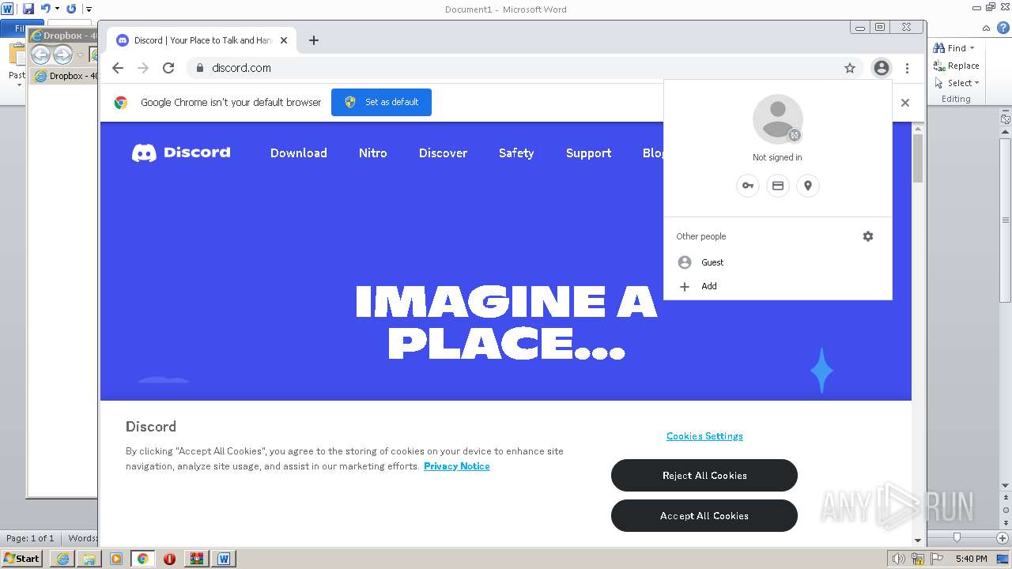Open a new Chrome tab
The width and height of the screenshot is (1012, 569).
click(314, 40)
